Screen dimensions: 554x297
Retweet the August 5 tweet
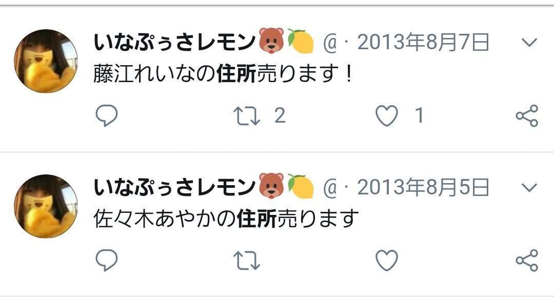pyautogui.click(x=246, y=261)
